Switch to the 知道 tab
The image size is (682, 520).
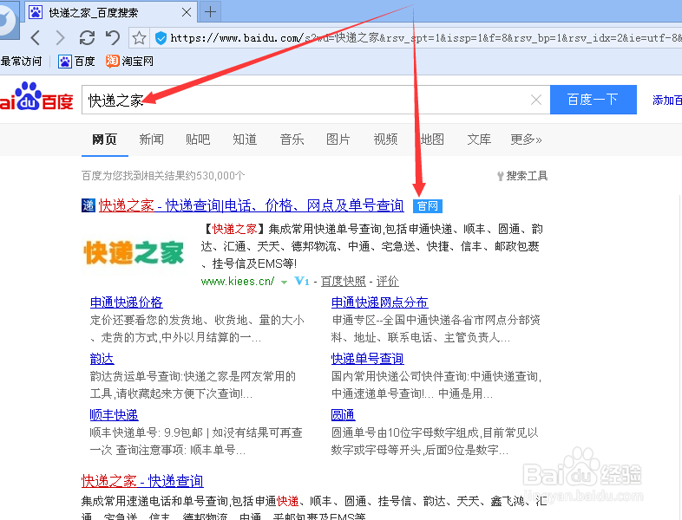tap(245, 140)
